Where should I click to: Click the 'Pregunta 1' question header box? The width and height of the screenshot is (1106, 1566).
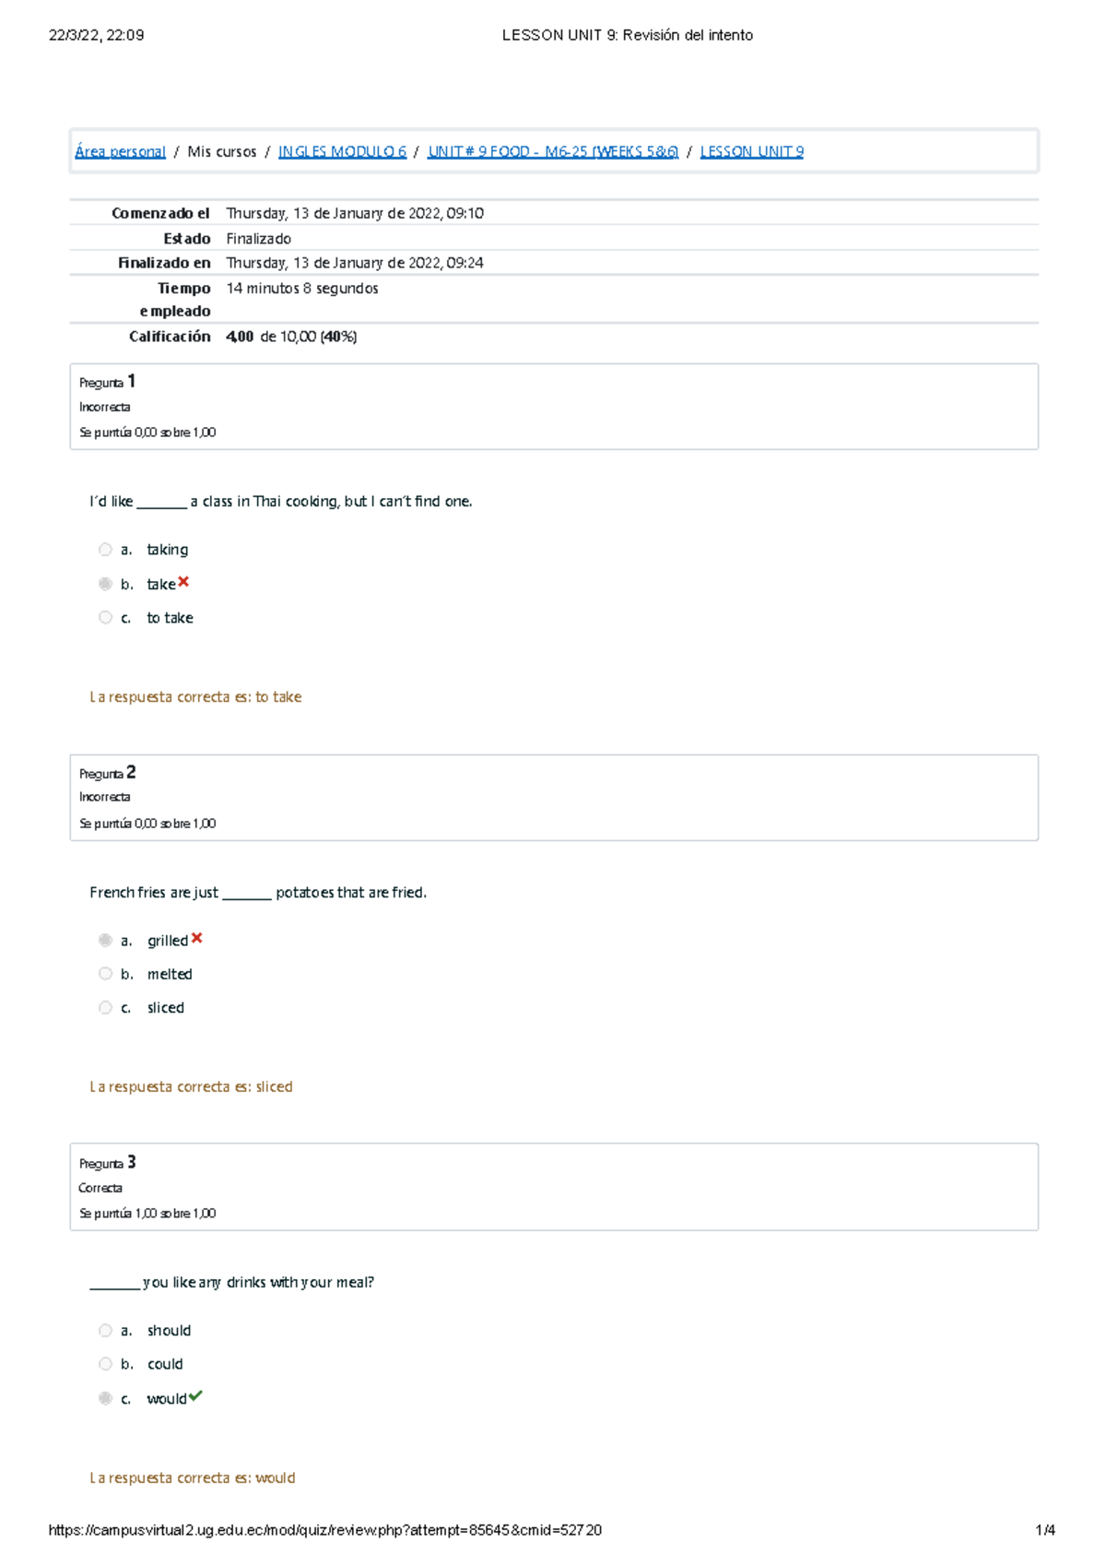point(554,407)
